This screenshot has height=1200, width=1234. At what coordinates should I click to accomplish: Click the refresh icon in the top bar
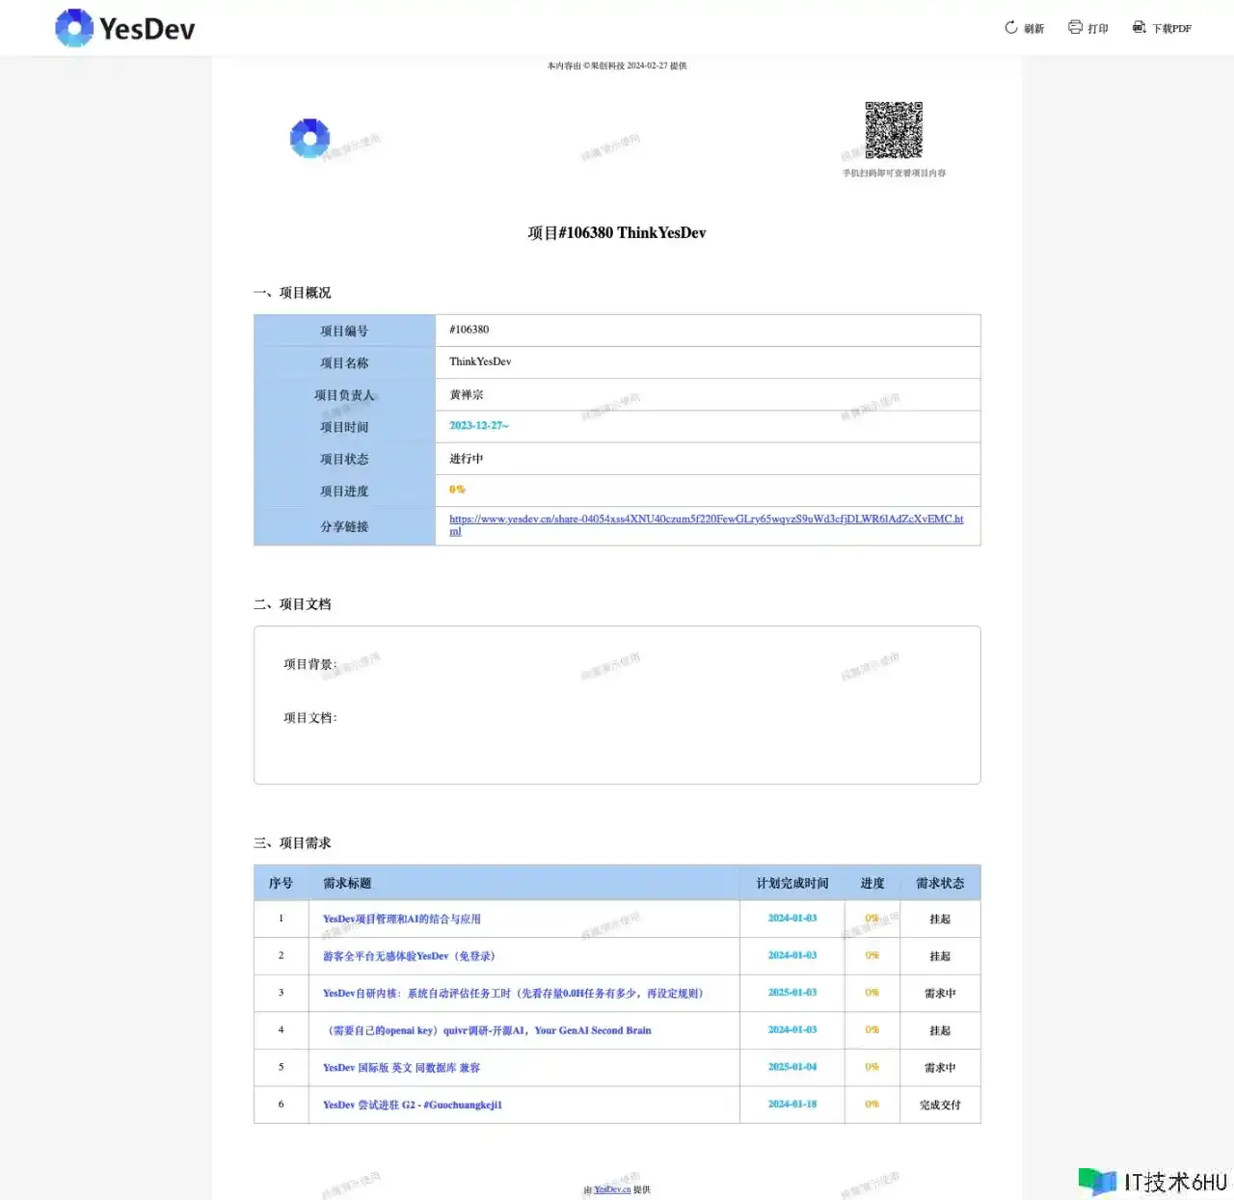(1010, 28)
